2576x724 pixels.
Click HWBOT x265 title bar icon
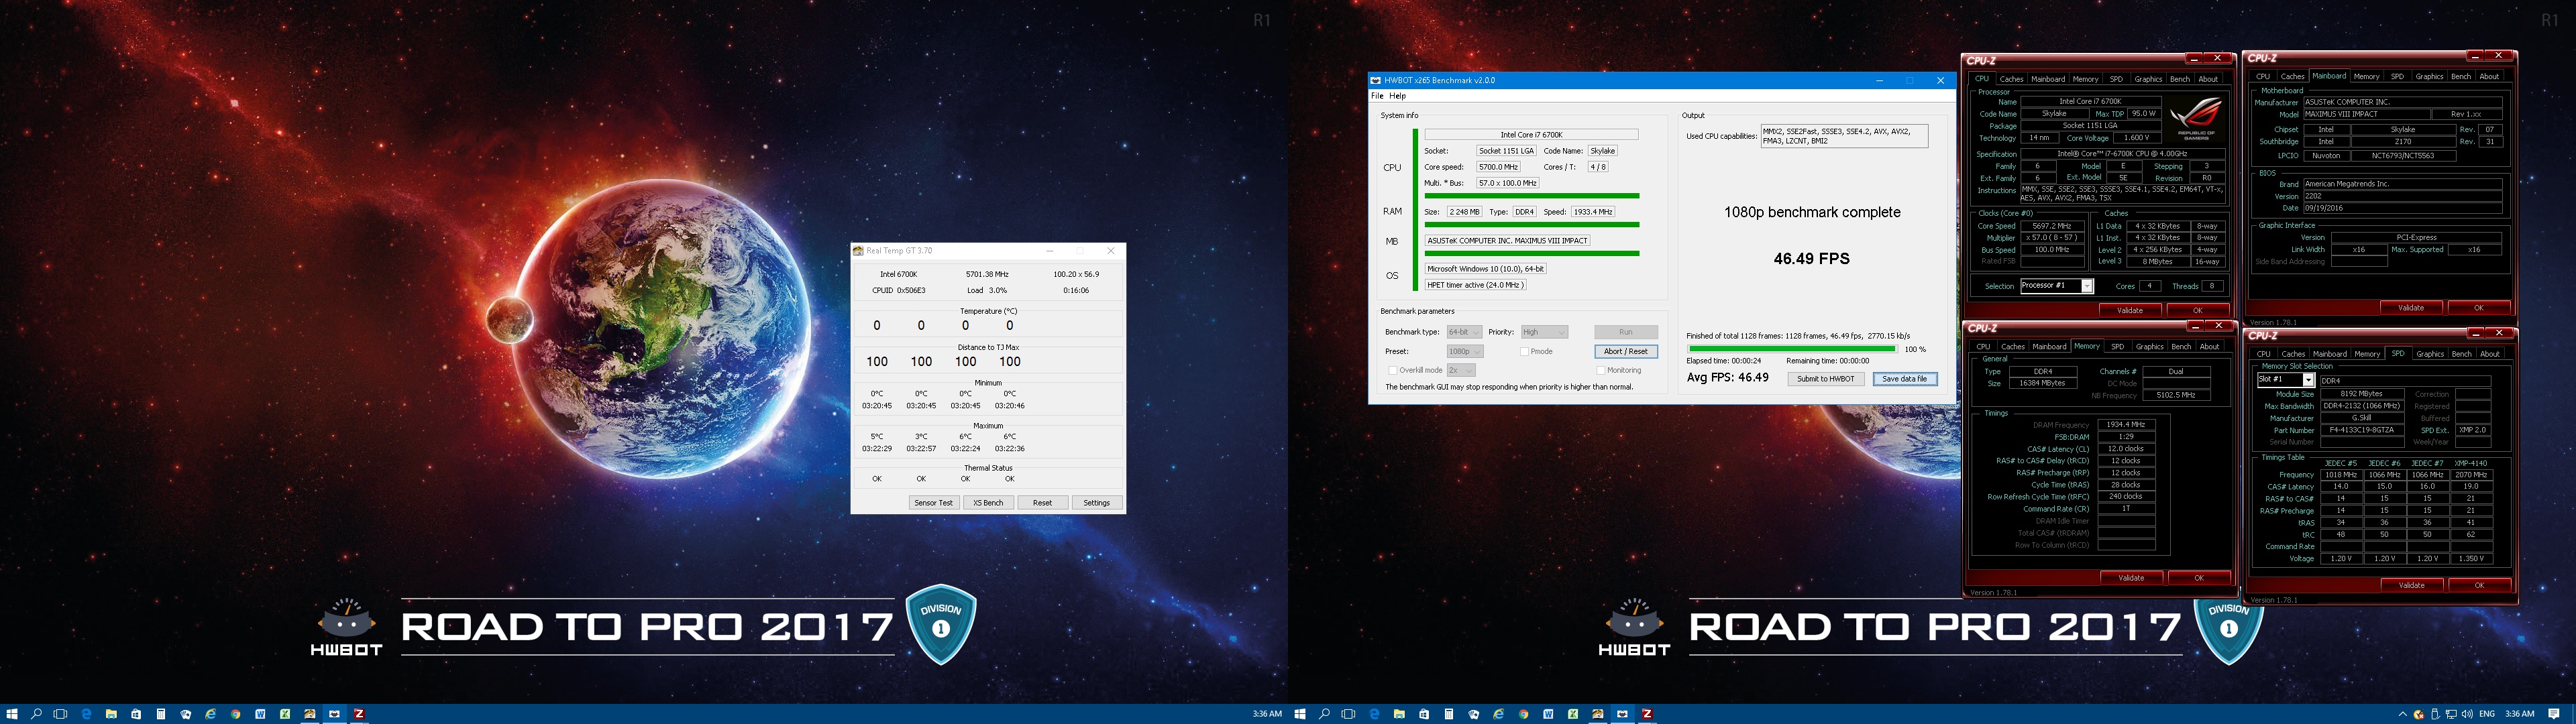pos(1376,80)
